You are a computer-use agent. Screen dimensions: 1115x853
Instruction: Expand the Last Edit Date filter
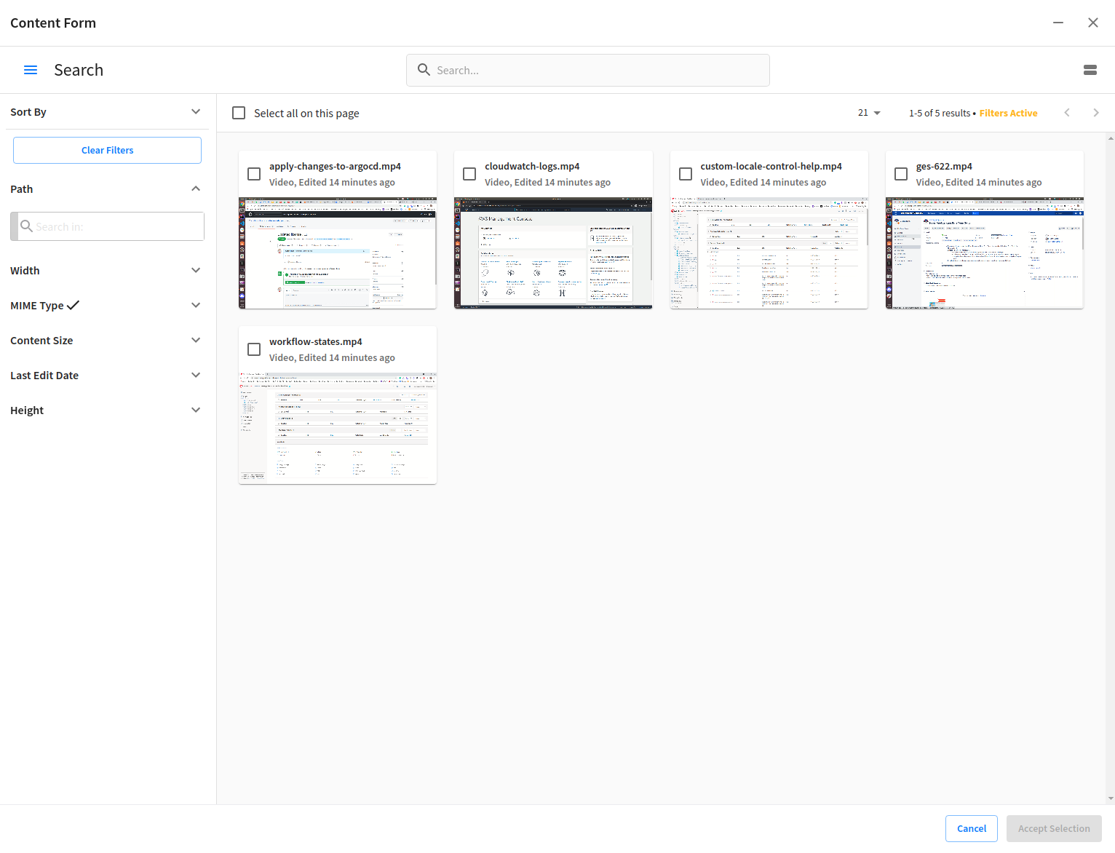pyautogui.click(x=196, y=375)
